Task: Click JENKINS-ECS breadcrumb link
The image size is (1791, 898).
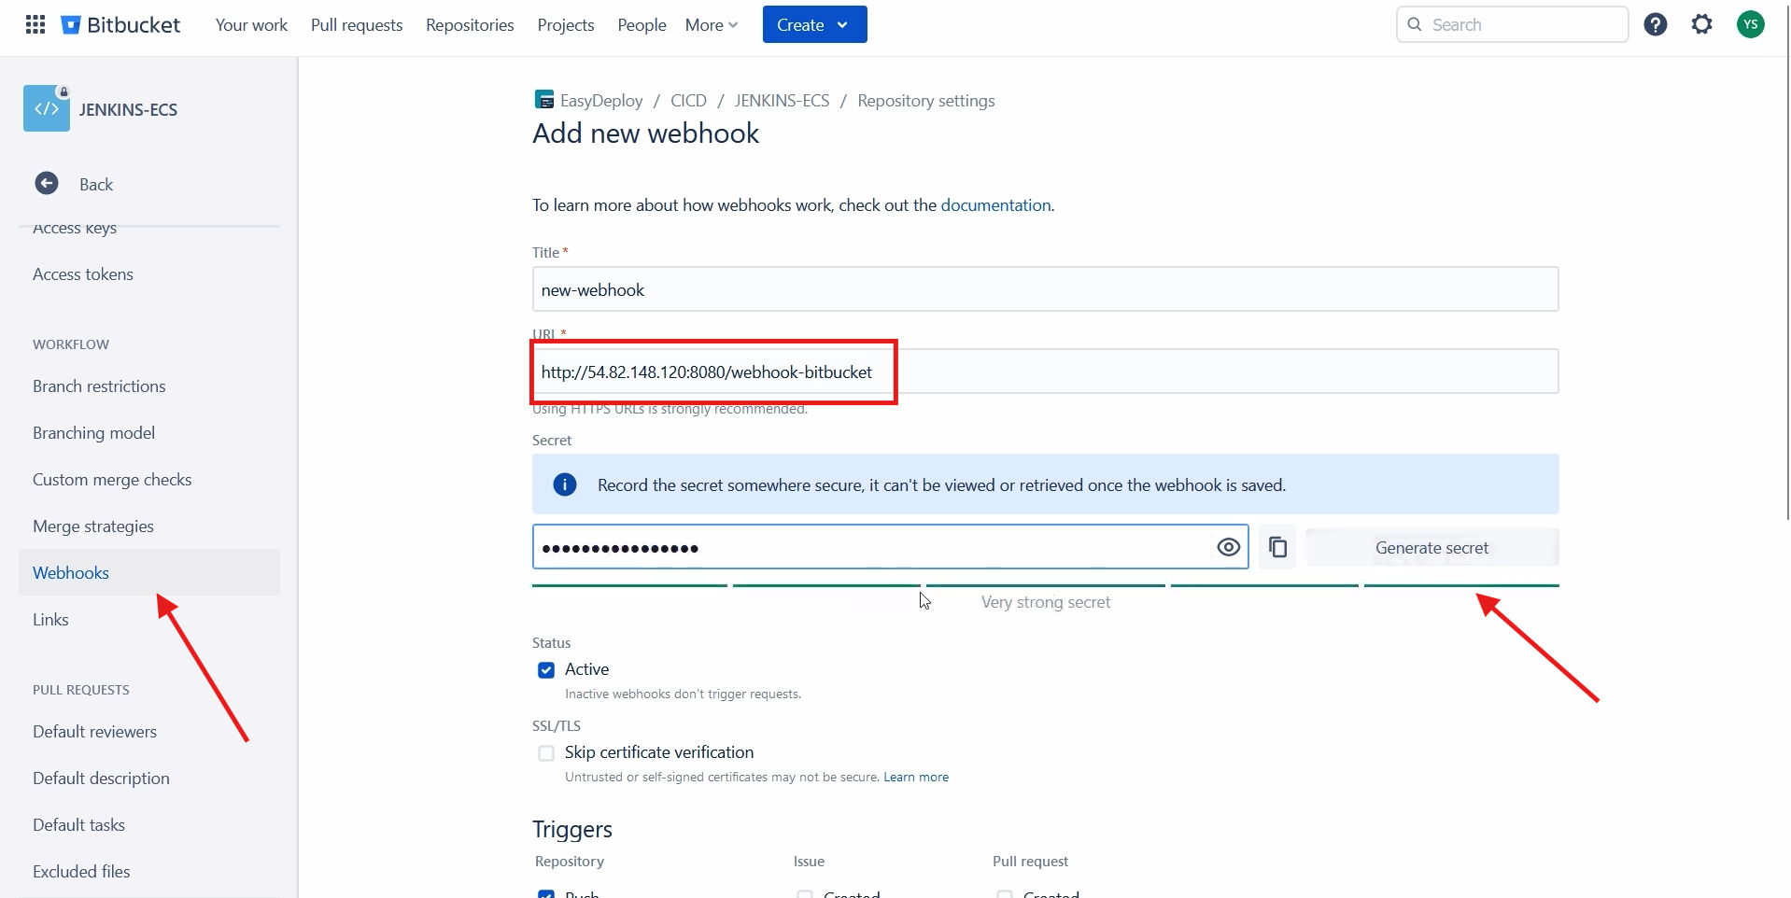Action: pyautogui.click(x=782, y=101)
